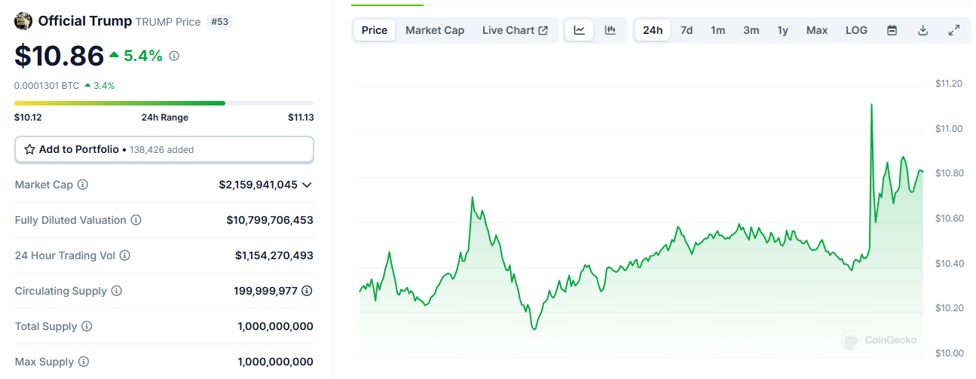Screen dimensions: 976x379
Task: Select the 24h time range
Action: tap(653, 30)
